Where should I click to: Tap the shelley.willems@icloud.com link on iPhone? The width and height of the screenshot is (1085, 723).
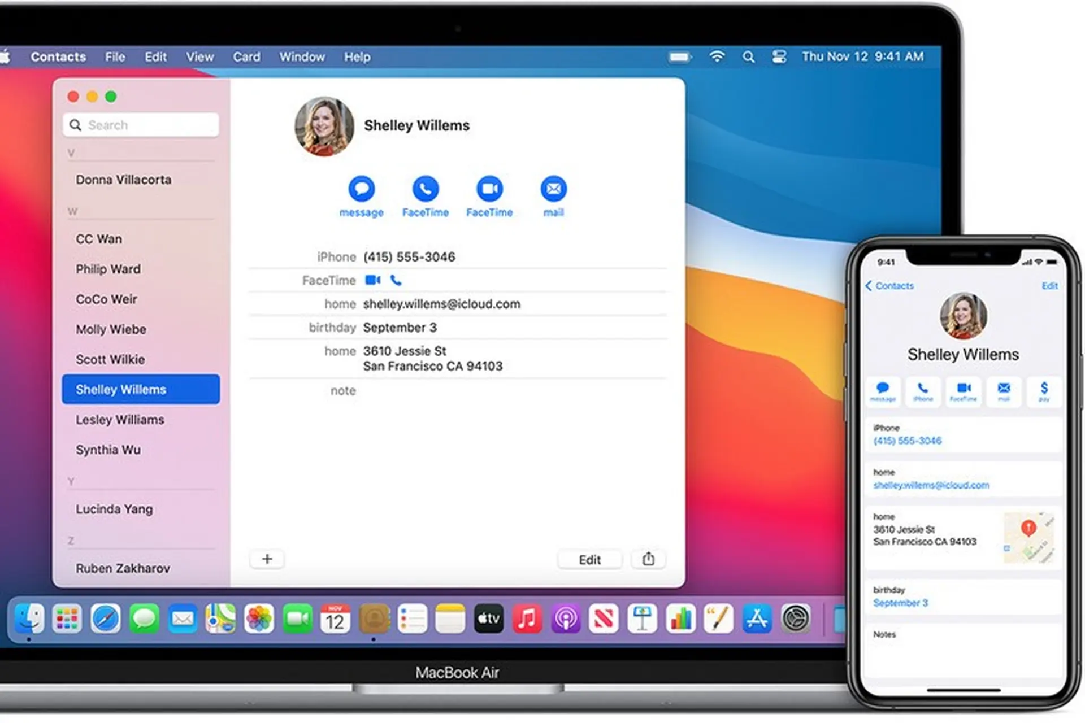click(931, 485)
